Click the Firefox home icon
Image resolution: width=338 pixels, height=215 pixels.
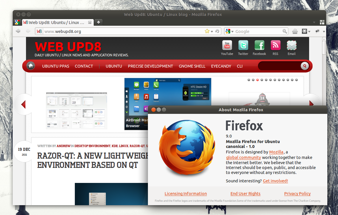tap(295, 31)
